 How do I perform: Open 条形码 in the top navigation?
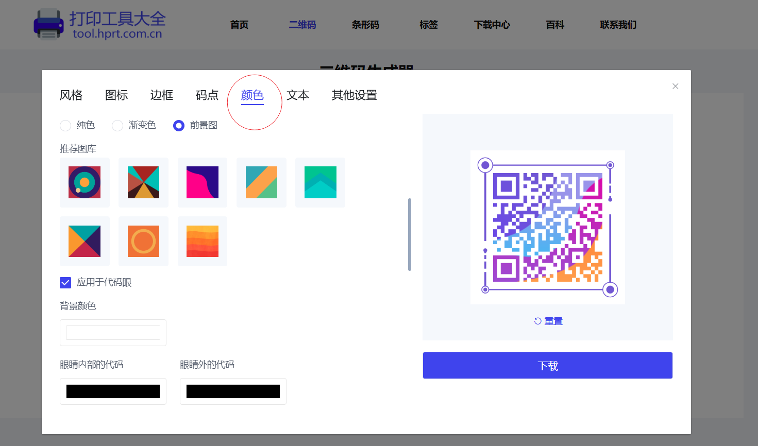(365, 25)
